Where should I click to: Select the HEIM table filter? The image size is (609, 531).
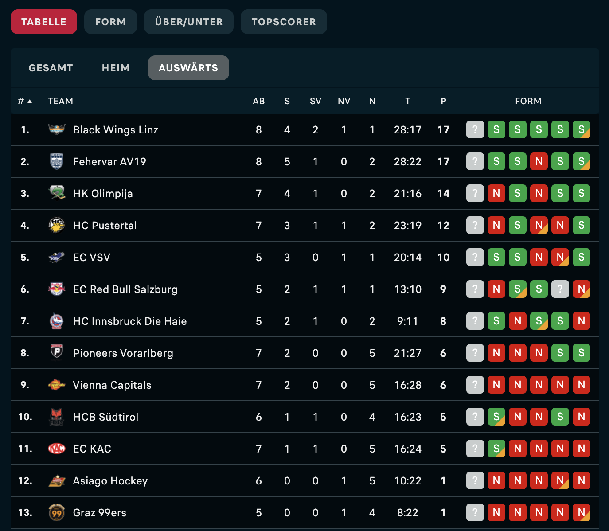tap(116, 68)
